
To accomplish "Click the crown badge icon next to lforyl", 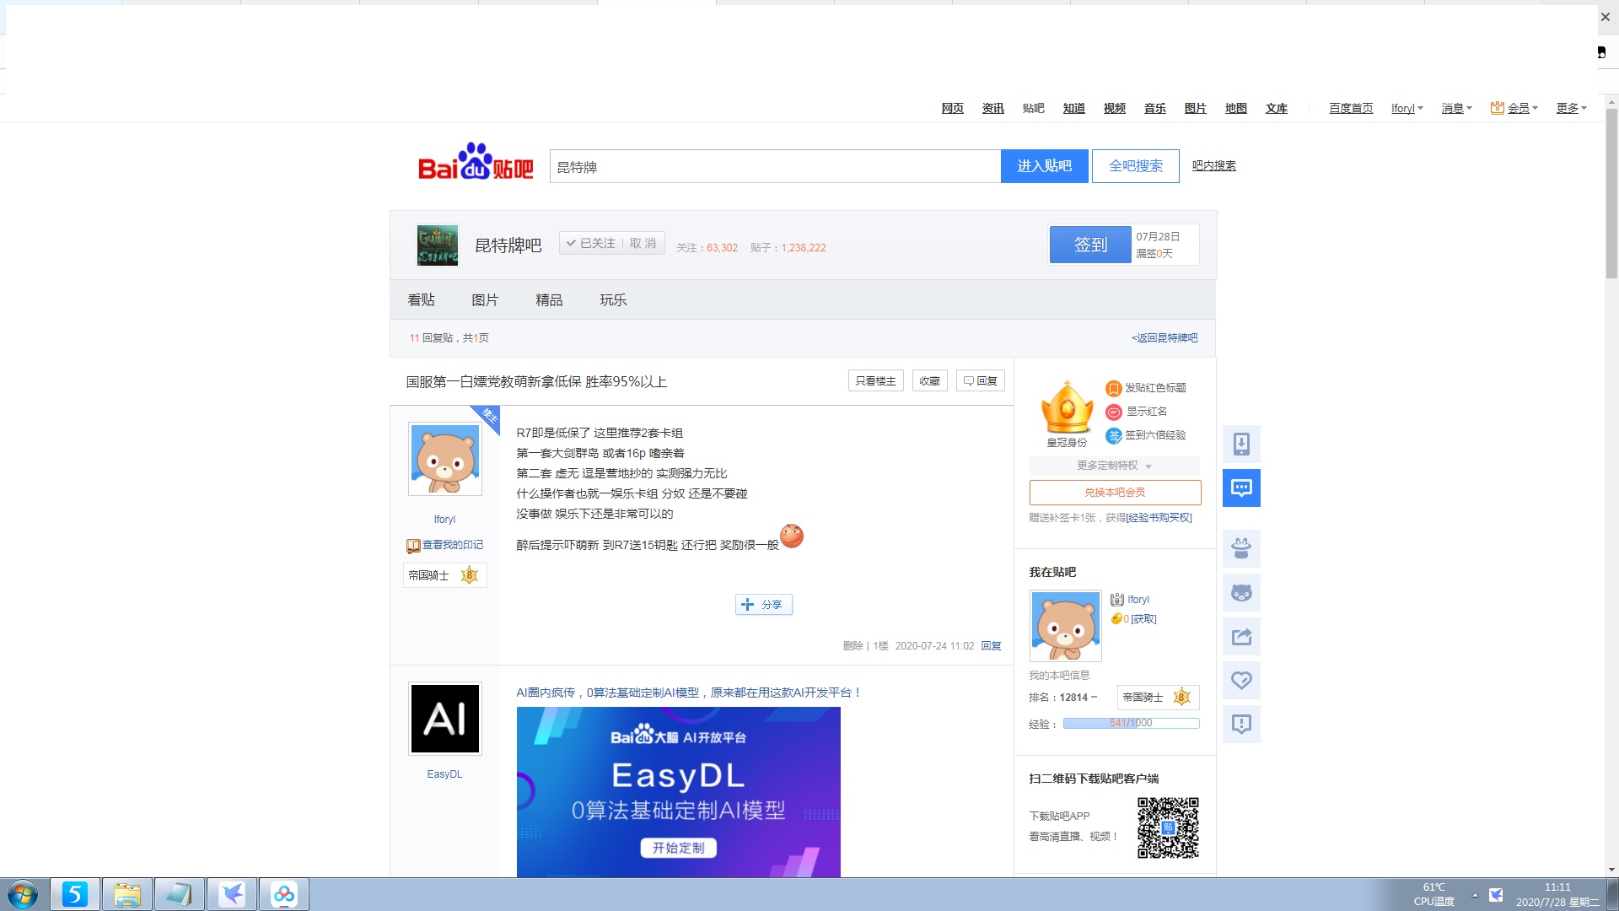I will (1117, 600).
